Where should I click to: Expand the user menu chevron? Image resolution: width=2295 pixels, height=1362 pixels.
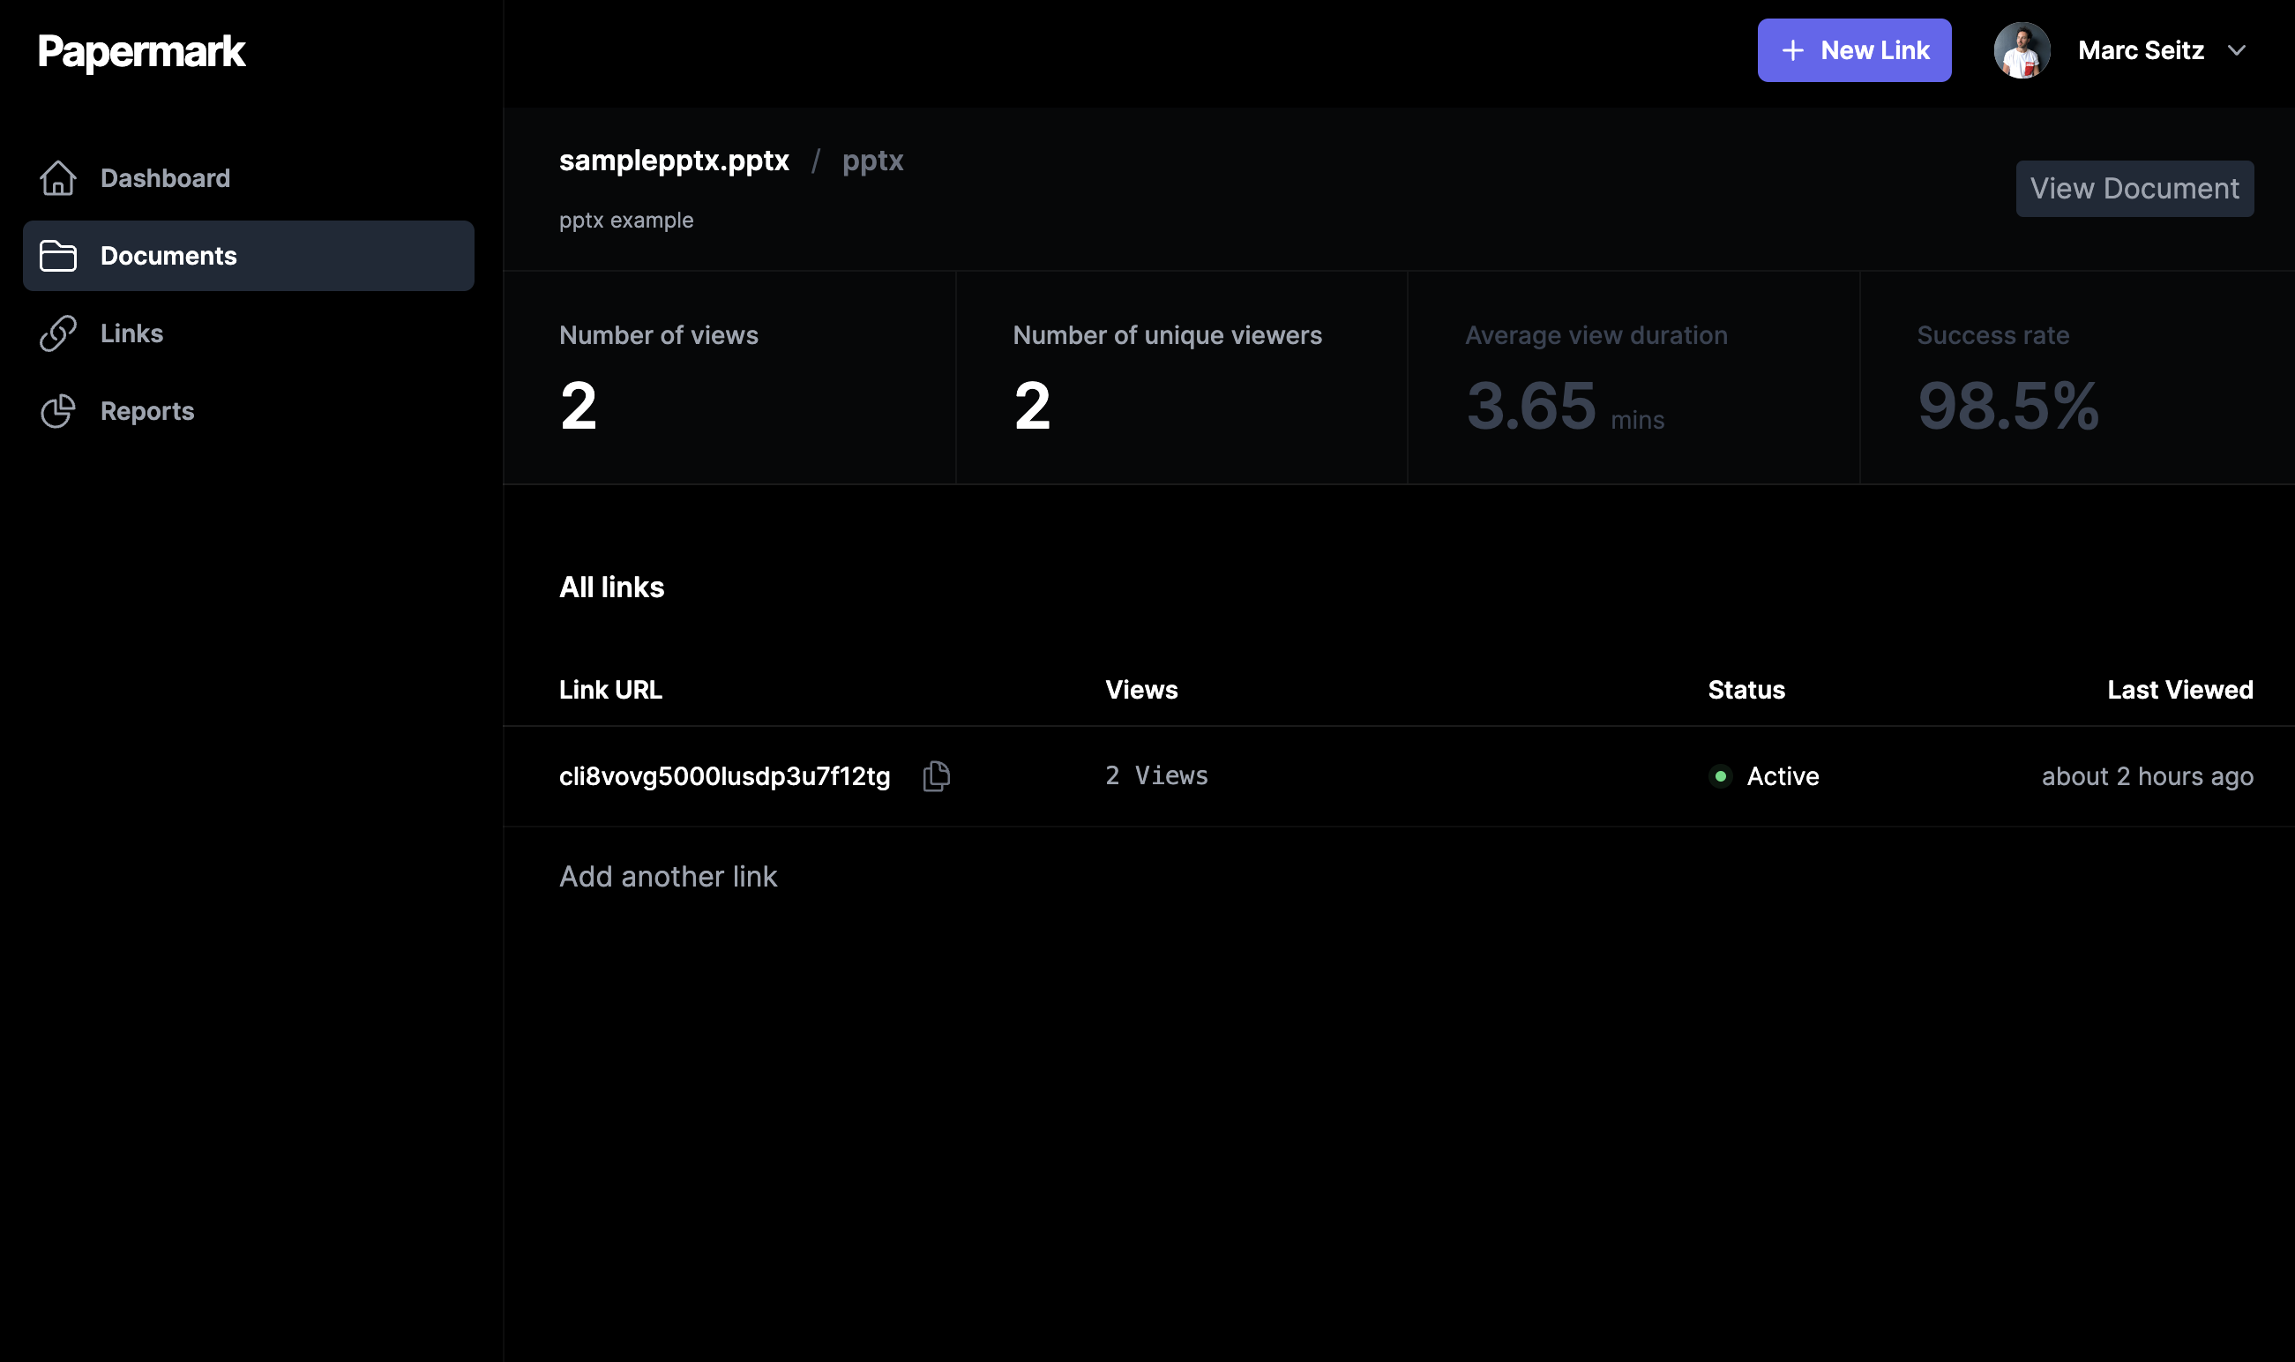coord(2237,50)
